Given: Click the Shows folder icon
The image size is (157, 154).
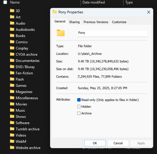Looking at the screenshot, I should 12,116.
